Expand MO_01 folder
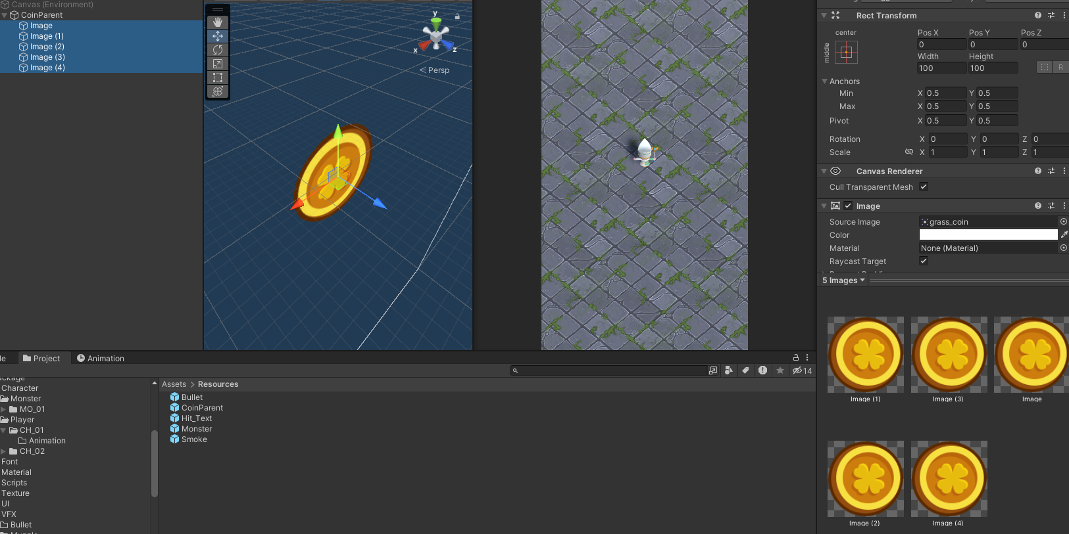1069x534 pixels. point(3,409)
